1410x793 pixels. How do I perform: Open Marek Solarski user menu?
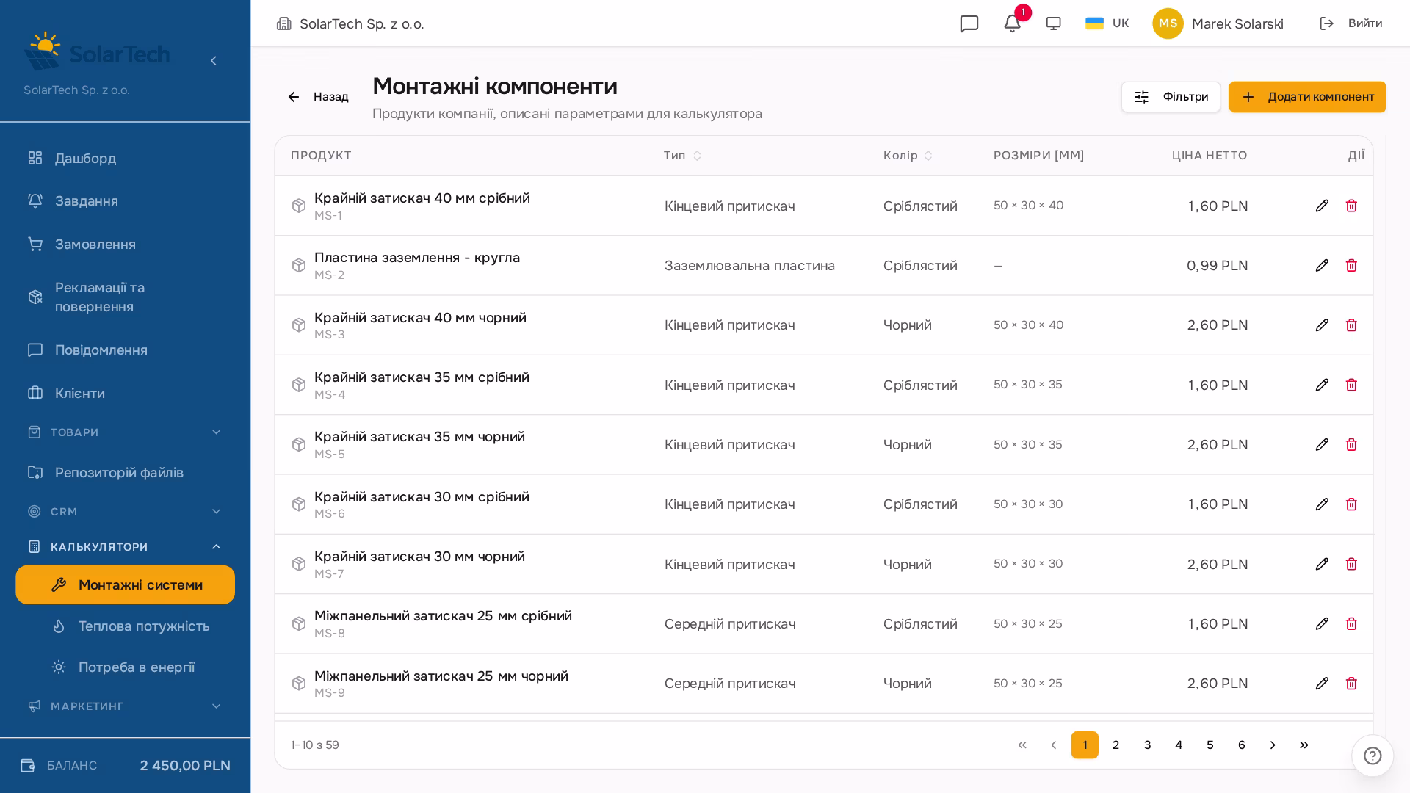pos(1218,23)
